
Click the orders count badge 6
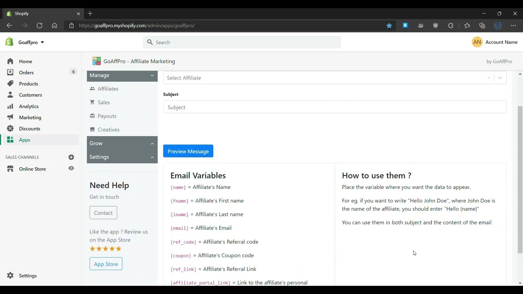[74, 72]
